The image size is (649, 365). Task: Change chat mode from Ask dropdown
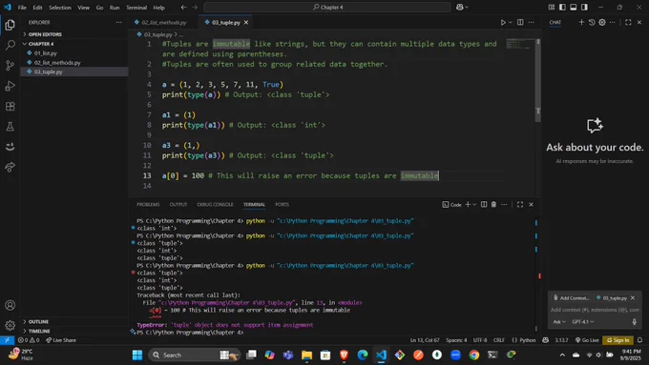[559, 321]
